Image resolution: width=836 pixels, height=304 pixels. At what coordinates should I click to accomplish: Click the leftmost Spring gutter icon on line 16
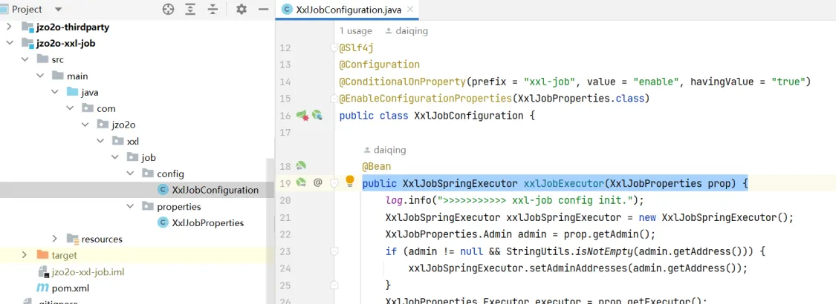[x=302, y=116]
